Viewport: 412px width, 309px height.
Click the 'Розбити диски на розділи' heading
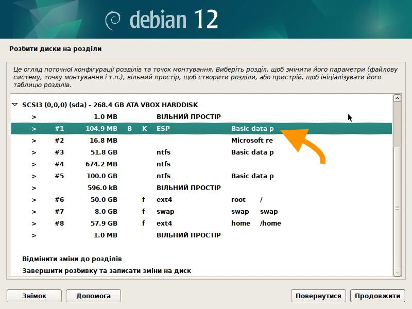tap(56, 49)
